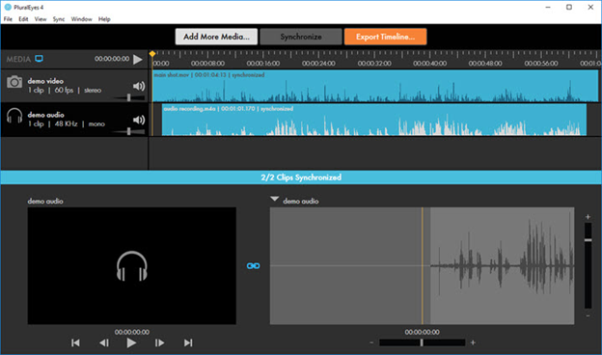The width and height of the screenshot is (602, 355).
Task: Click the 00:00:00:00 timecode in media header
Action: [x=112, y=59]
